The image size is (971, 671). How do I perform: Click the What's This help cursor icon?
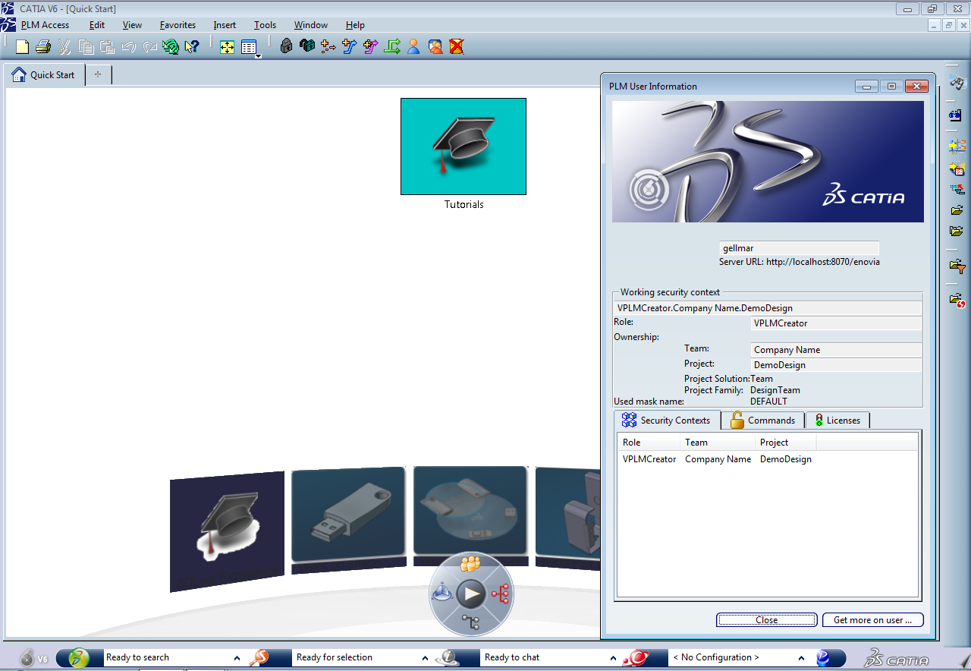pos(192,47)
